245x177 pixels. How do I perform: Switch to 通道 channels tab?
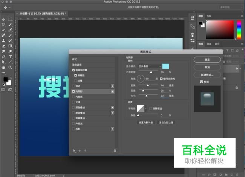pos(209,44)
